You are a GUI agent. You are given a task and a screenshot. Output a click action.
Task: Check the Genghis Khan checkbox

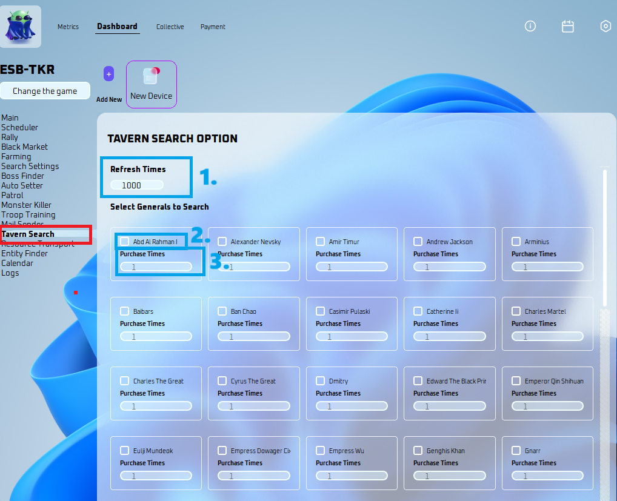[418, 450]
